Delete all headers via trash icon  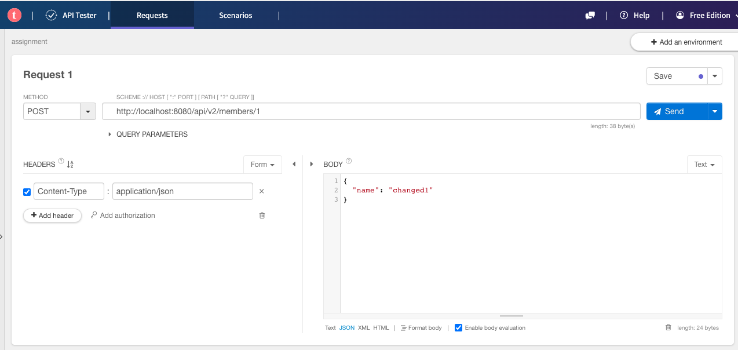click(x=262, y=216)
